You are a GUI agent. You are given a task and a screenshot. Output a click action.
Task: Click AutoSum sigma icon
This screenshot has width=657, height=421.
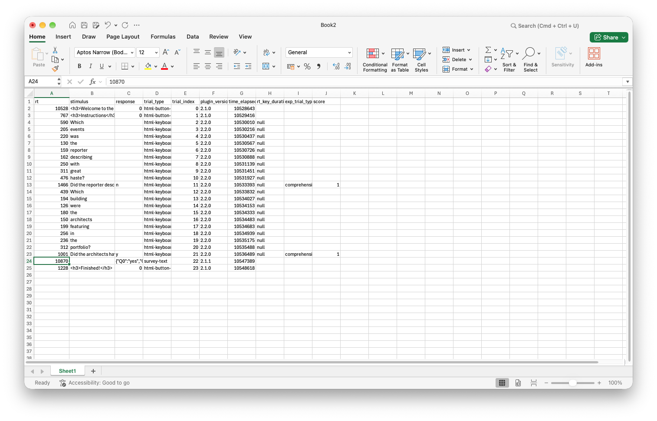(488, 50)
